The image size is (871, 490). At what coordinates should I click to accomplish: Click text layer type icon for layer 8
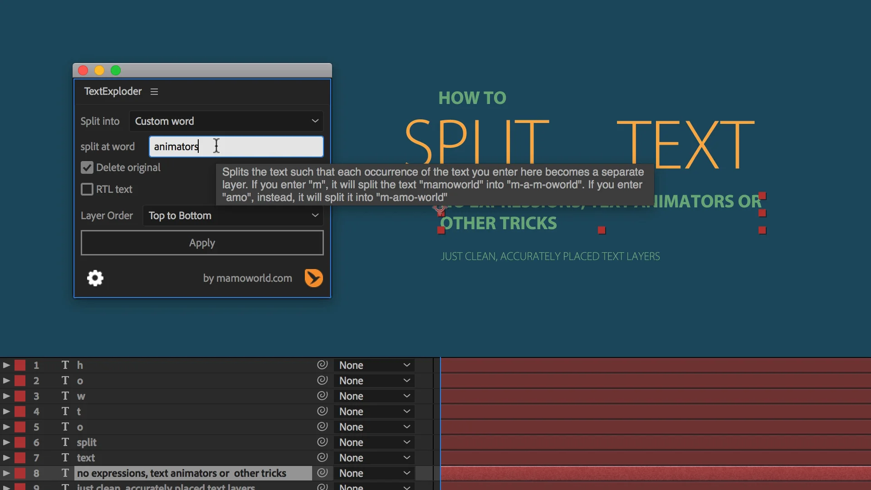[65, 473]
